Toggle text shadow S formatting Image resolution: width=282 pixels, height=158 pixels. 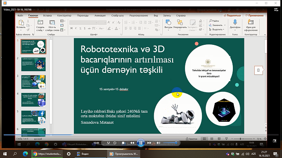pos(85,28)
